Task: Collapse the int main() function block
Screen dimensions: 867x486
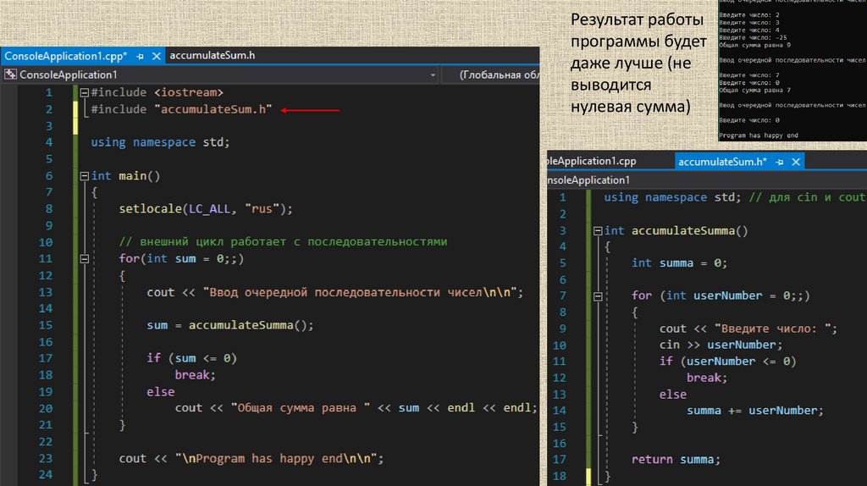Action: click(x=83, y=175)
